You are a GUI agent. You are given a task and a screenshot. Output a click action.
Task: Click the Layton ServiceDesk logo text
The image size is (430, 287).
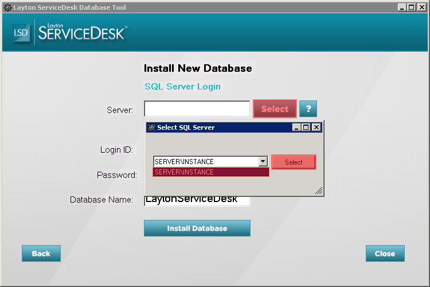(82, 32)
